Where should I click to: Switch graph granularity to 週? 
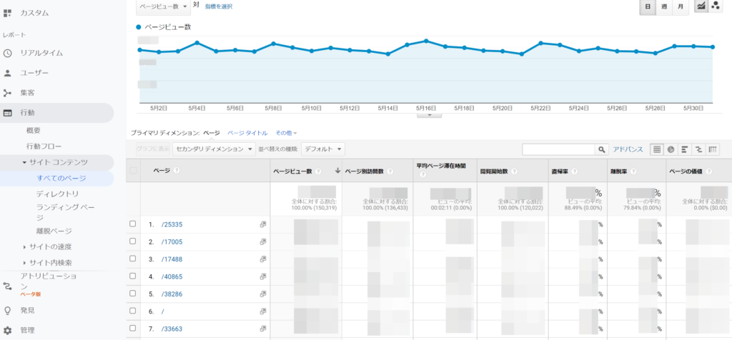point(664,6)
